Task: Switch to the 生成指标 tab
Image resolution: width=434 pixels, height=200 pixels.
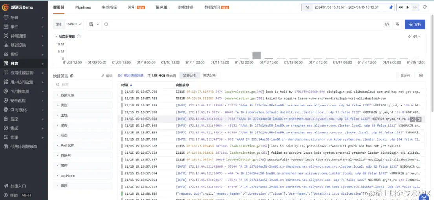Action: 109,7
